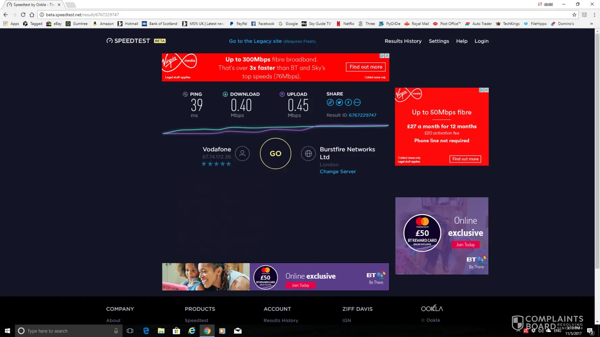Screen dimensions: 600x337
Task: Click the copy link share icon
Action: [330, 102]
